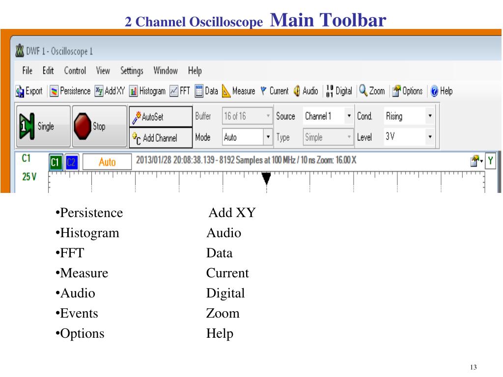This screenshot has height=377, width=503.
Task: Run a Single acquisition
Action: point(43,126)
